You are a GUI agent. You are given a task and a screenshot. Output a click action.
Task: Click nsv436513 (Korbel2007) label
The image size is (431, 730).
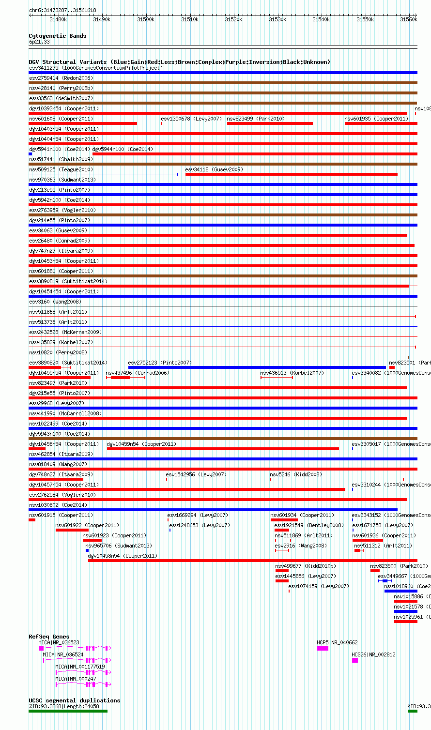click(292, 373)
